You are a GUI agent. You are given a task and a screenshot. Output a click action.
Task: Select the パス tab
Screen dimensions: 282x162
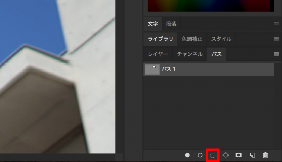[x=216, y=54]
